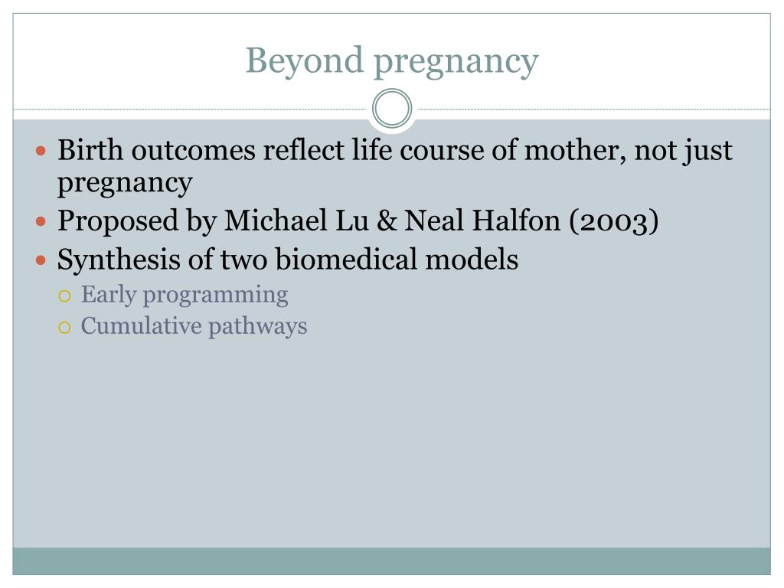Click the hollow bullet beside "Cumulative pathways"
The height and width of the screenshot is (588, 784).
(64, 328)
